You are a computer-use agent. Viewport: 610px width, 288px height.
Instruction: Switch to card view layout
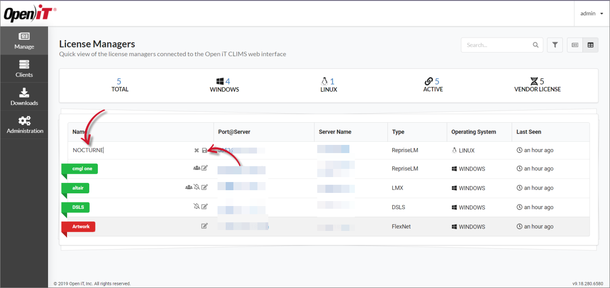575,45
